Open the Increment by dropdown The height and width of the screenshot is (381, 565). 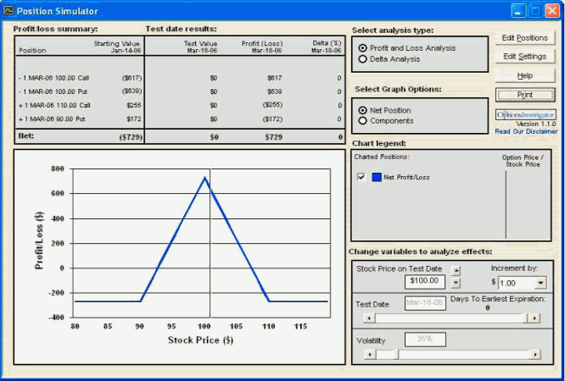[x=541, y=283]
